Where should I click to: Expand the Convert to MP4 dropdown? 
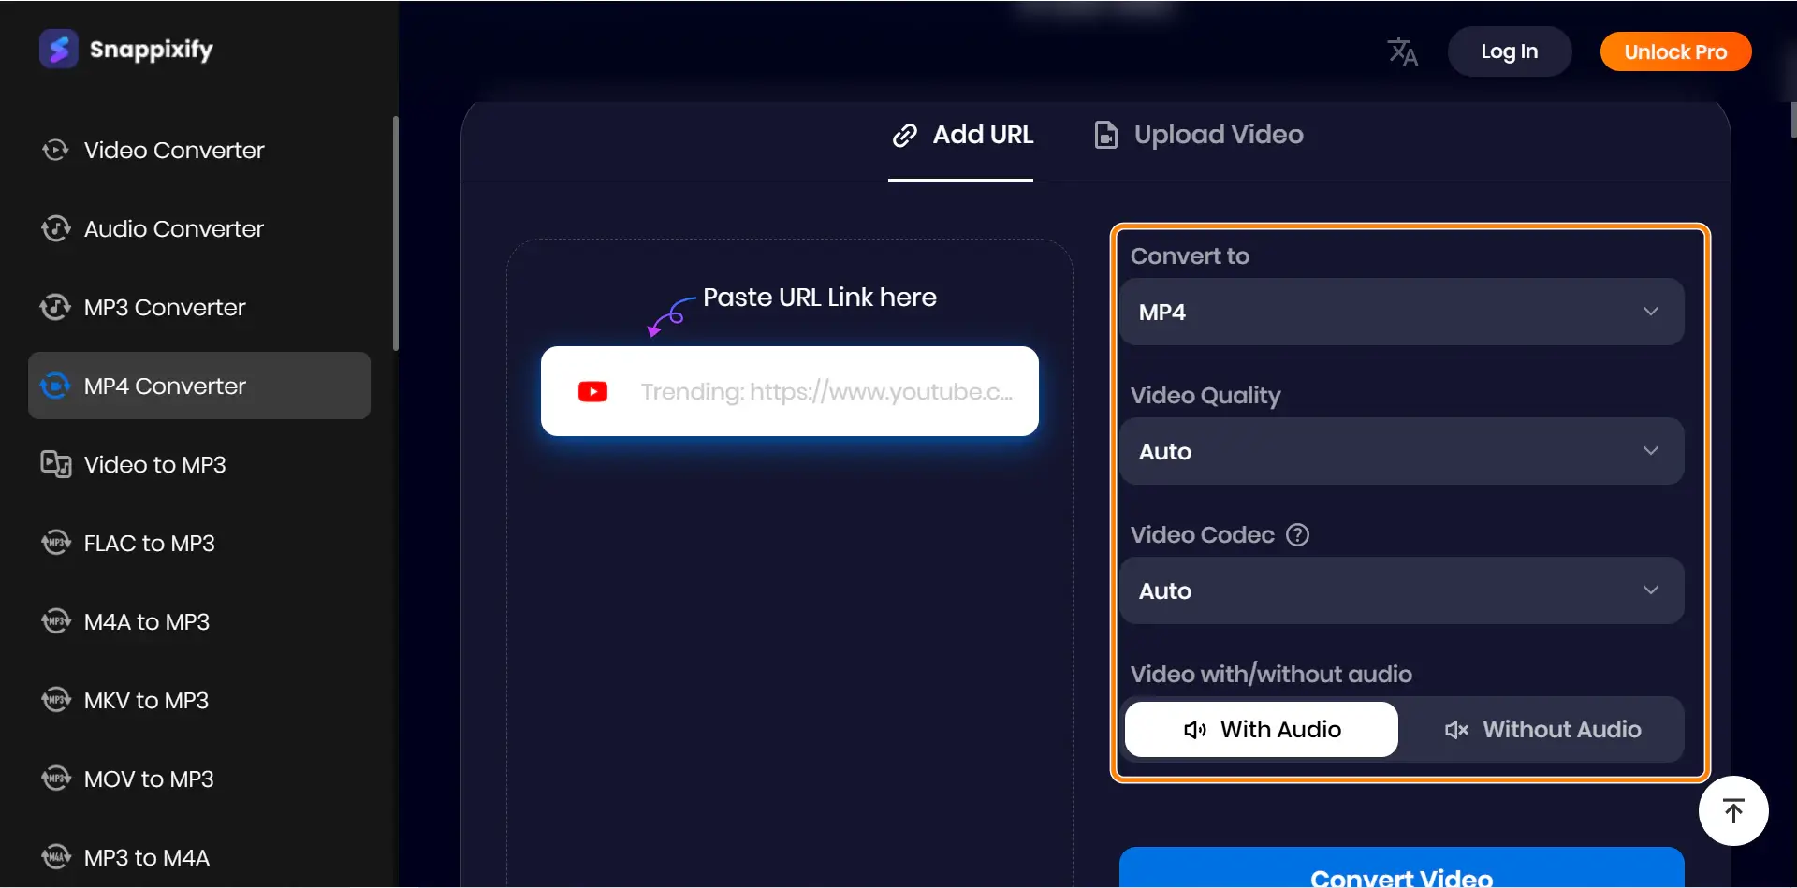(x=1401, y=313)
